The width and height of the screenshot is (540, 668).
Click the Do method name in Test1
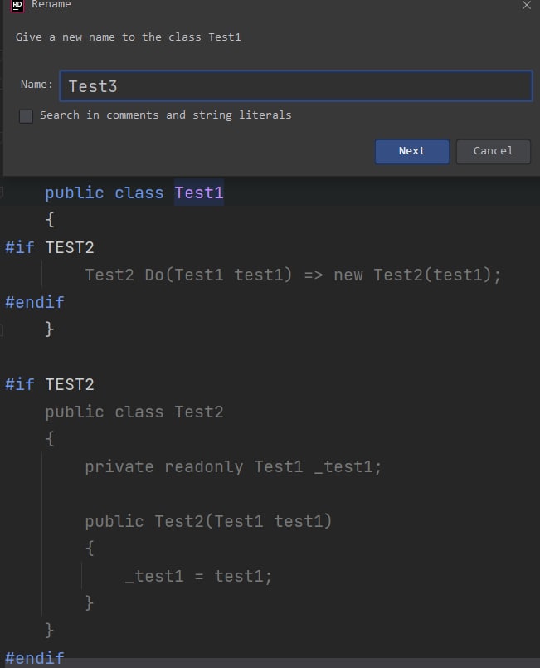coord(153,275)
